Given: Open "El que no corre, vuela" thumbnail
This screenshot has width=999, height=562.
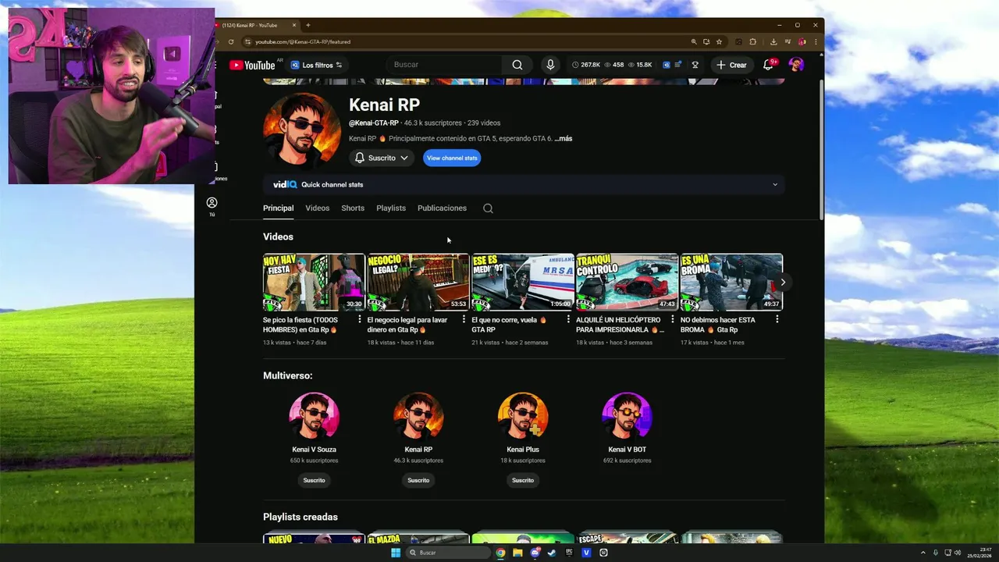Looking at the screenshot, I should coord(523,282).
